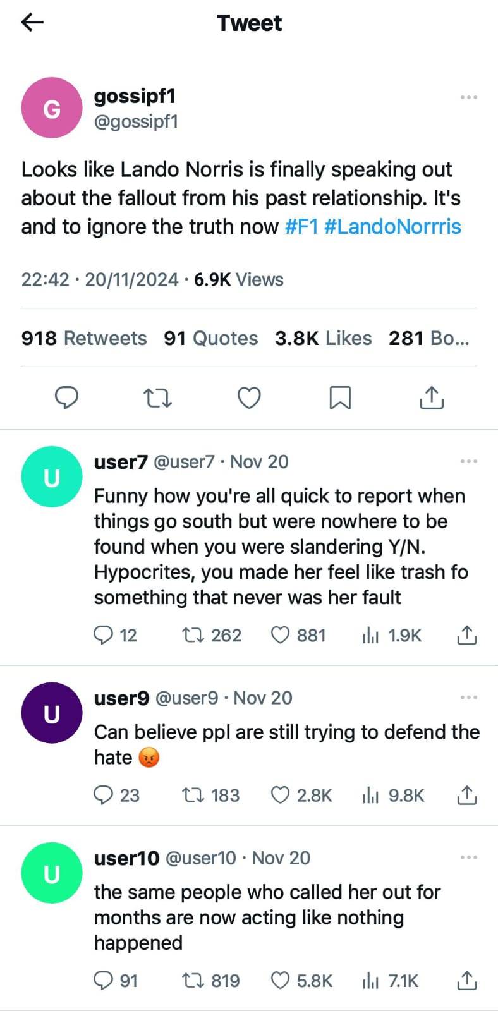
Task: Go back using the arrow icon
Action: (32, 23)
